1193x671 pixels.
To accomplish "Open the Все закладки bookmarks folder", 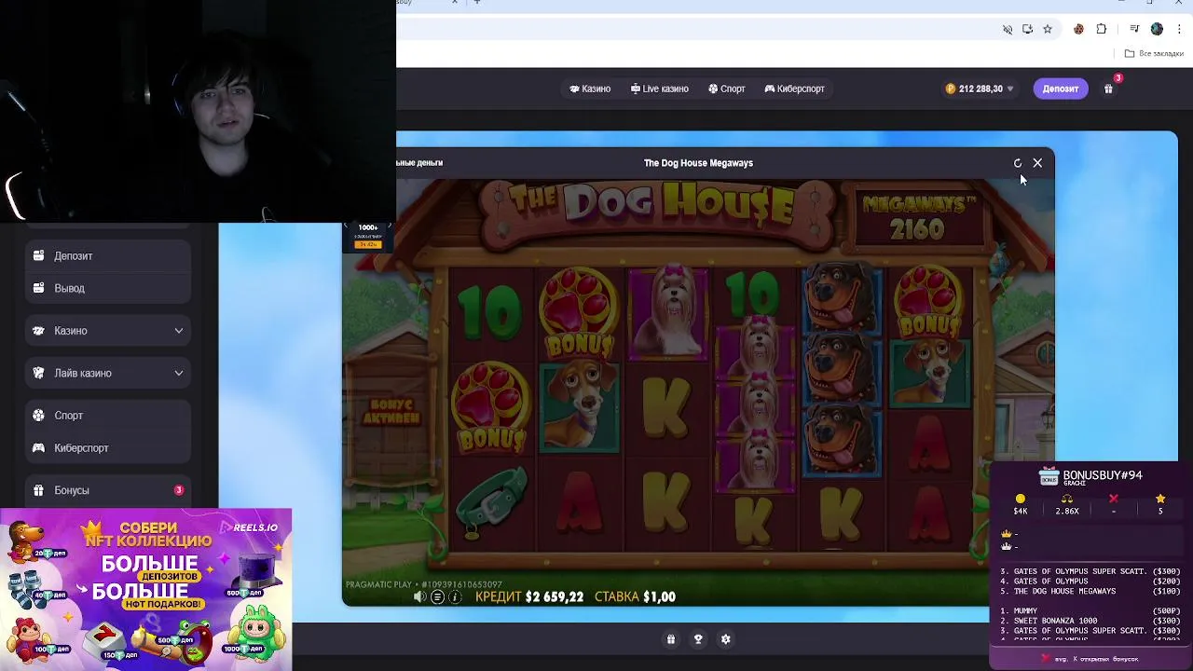I will click(x=1154, y=54).
